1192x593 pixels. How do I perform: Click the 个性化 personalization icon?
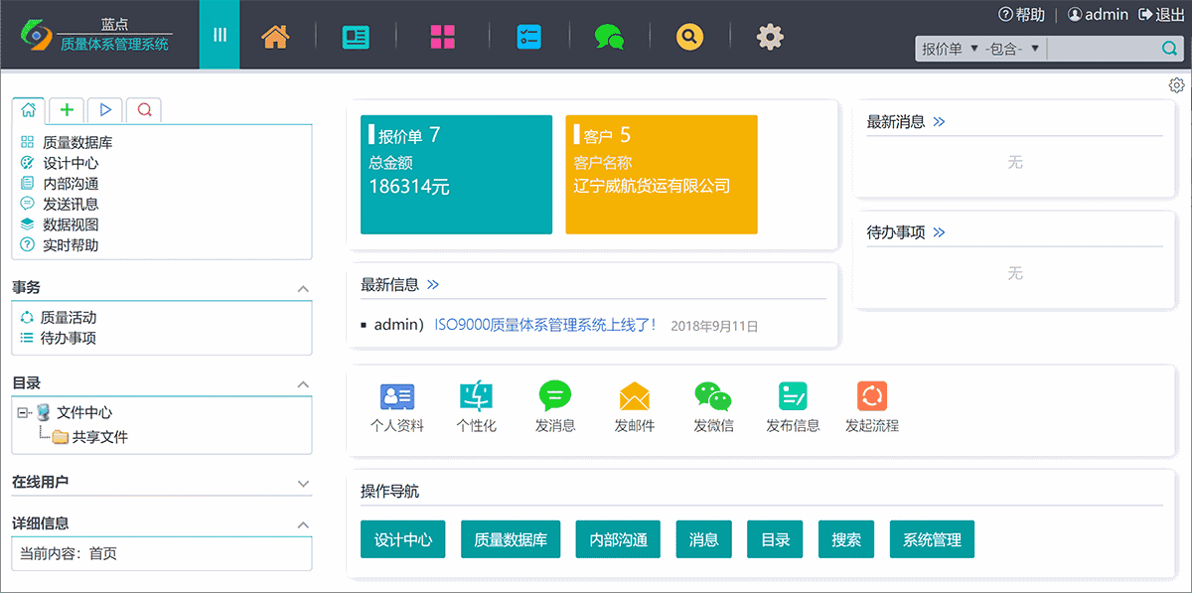coord(477,394)
